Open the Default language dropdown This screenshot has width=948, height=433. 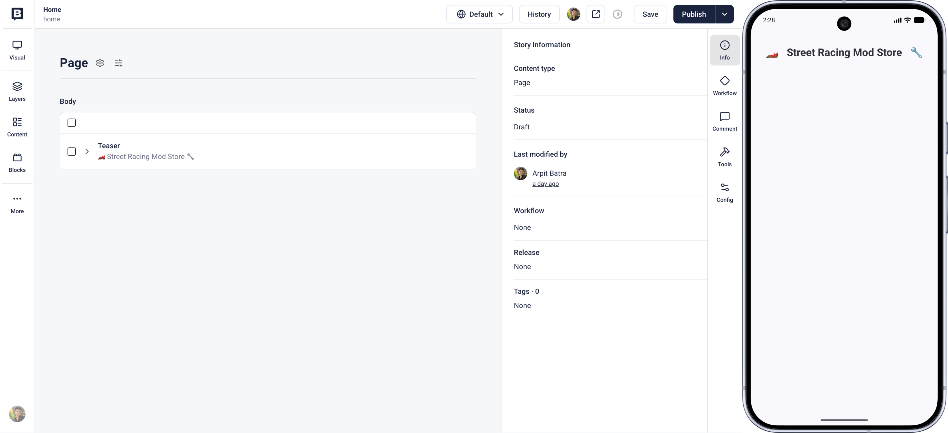pos(479,14)
